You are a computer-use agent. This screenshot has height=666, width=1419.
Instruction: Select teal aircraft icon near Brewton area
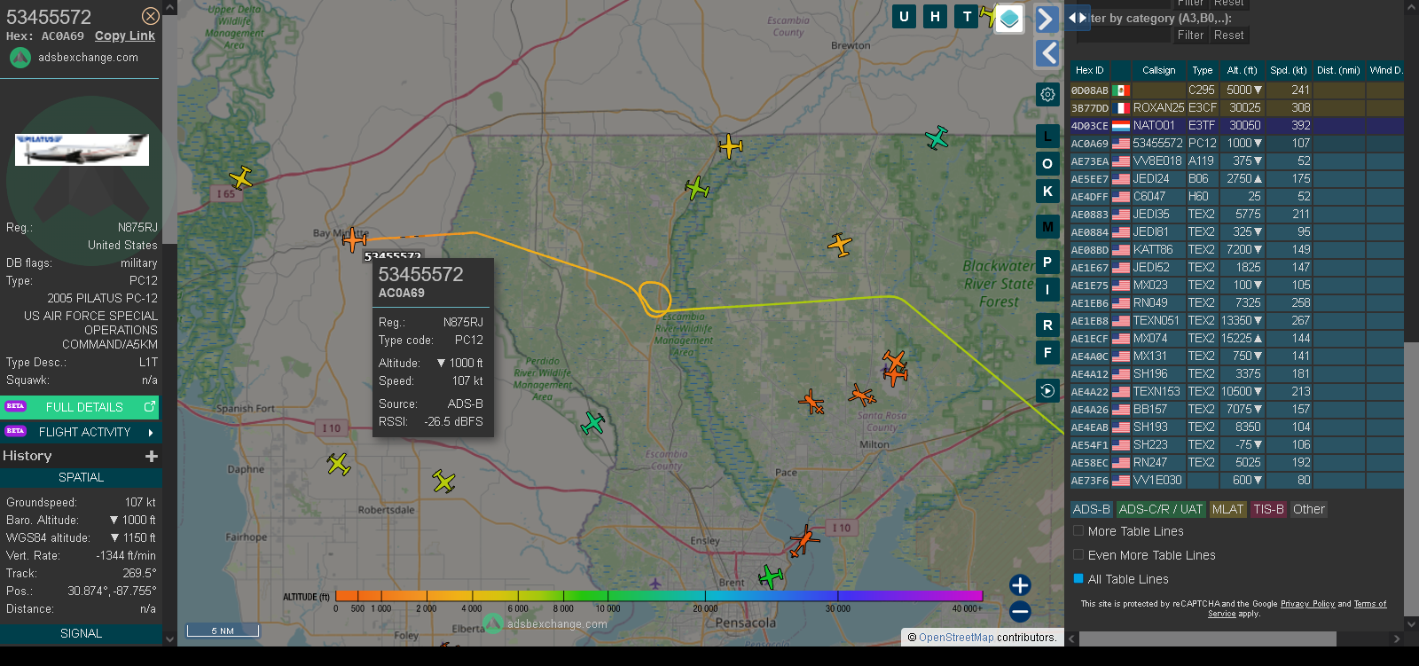(x=937, y=137)
